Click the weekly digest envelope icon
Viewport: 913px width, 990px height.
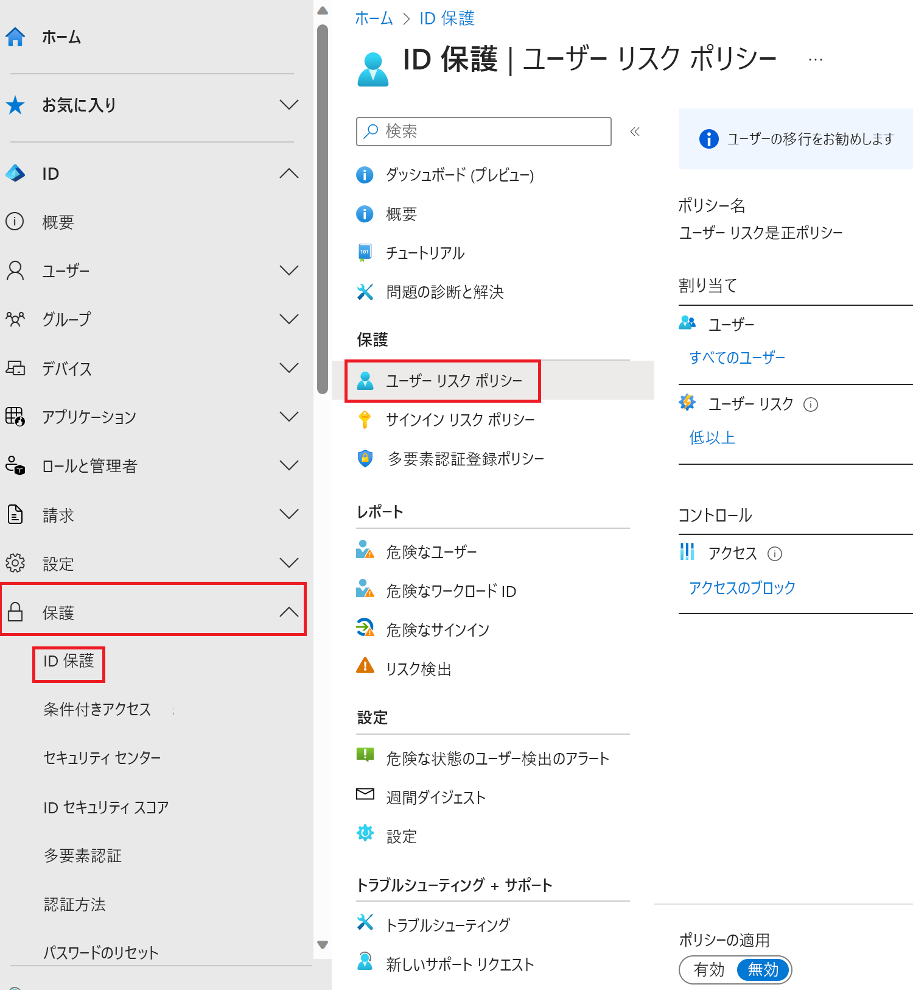(x=365, y=794)
